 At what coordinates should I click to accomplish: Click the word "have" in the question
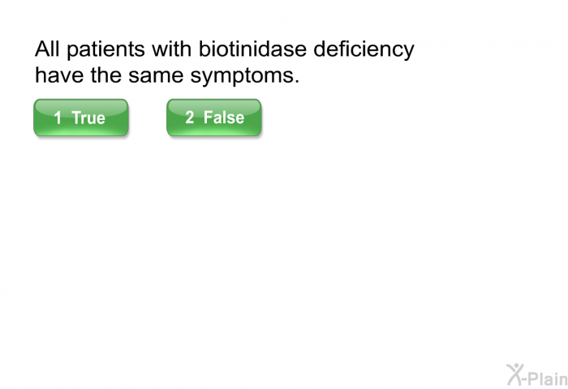[55, 79]
